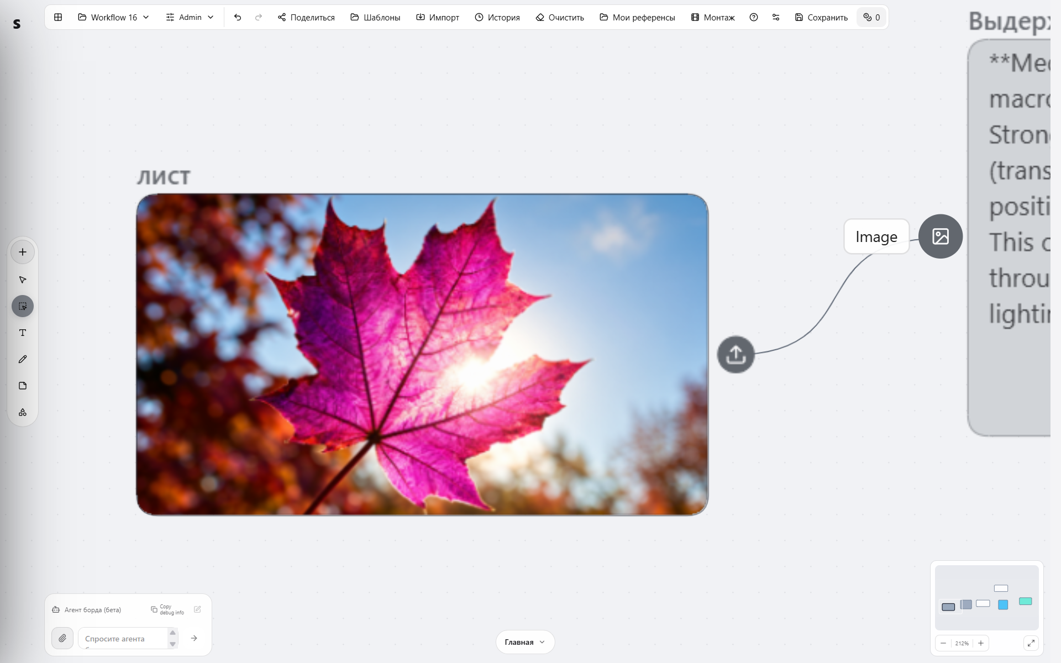Step the agent input spinner up
Screen dimensions: 1061x663
click(172, 633)
